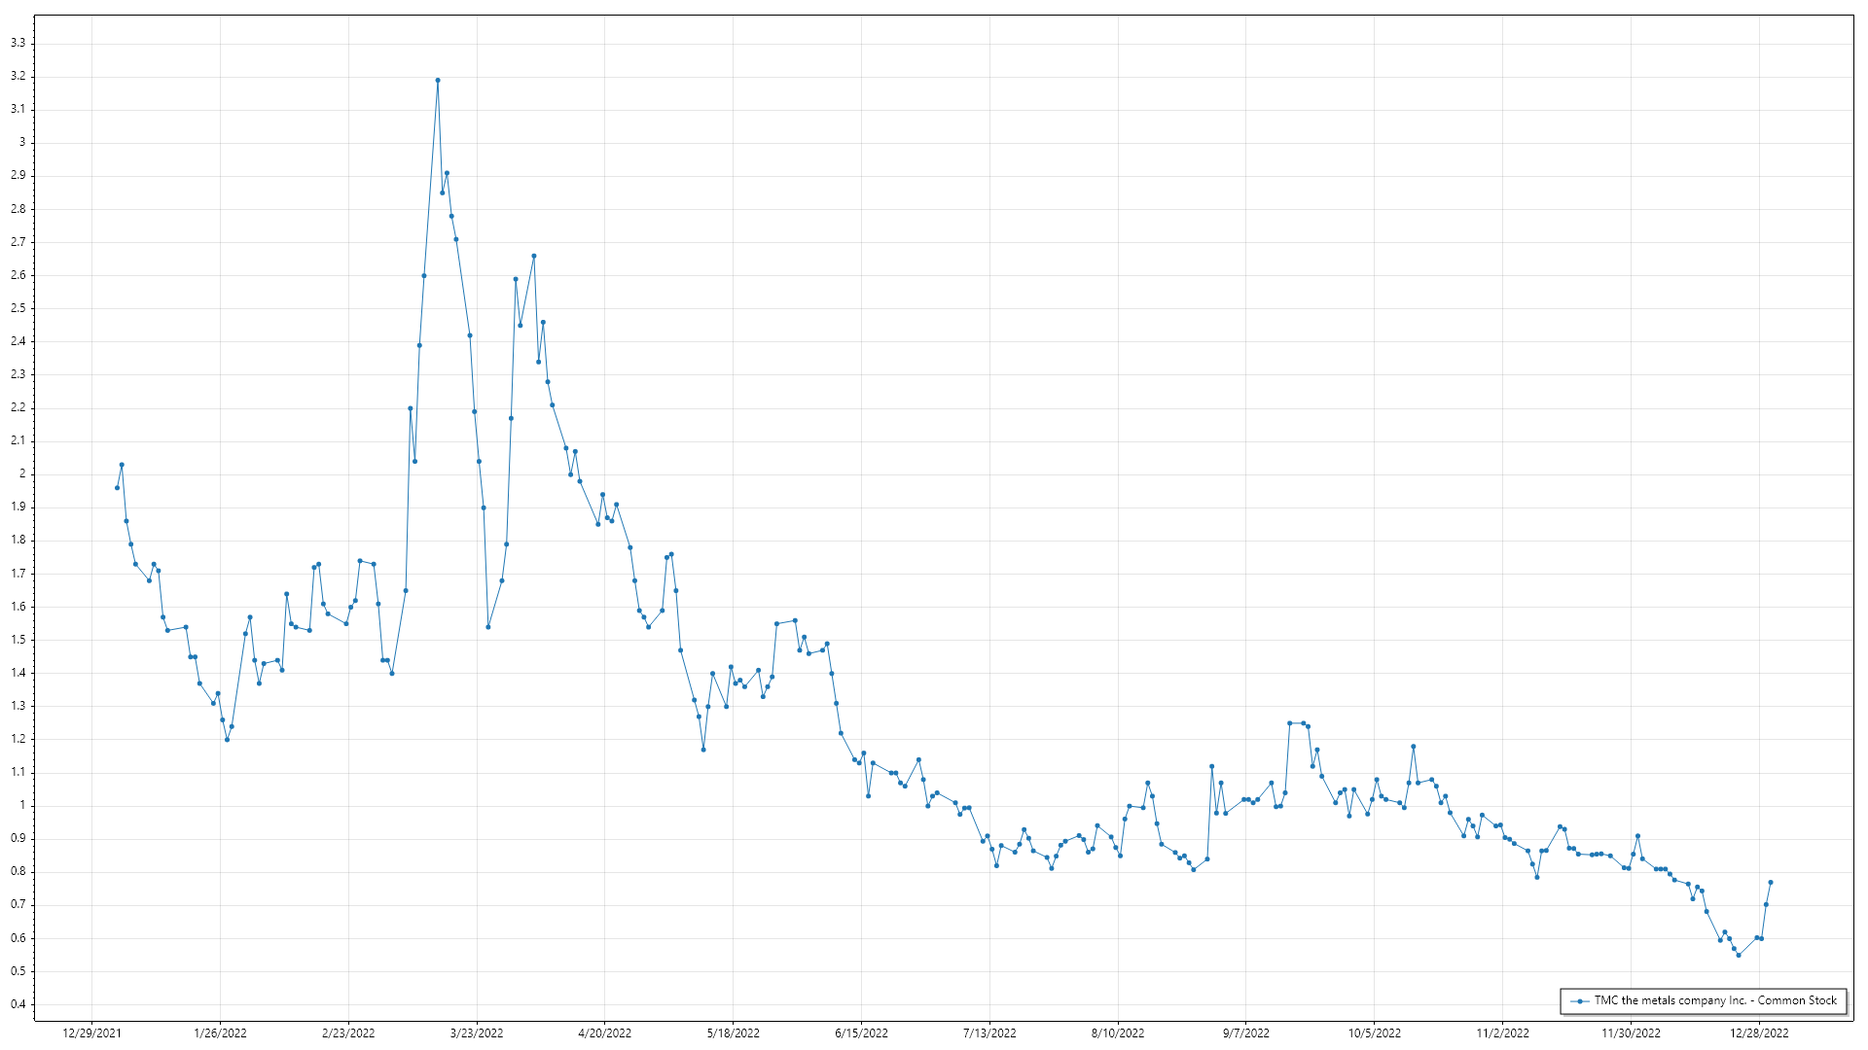The width and height of the screenshot is (1868, 1050).
Task: Click the lowest data point near 0.55
Action: pos(1739,956)
